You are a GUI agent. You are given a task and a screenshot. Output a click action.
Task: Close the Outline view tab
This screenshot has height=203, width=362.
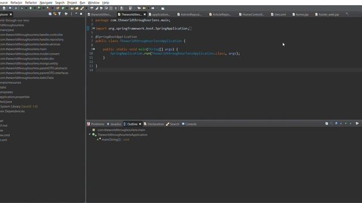pyautogui.click(x=140, y=124)
